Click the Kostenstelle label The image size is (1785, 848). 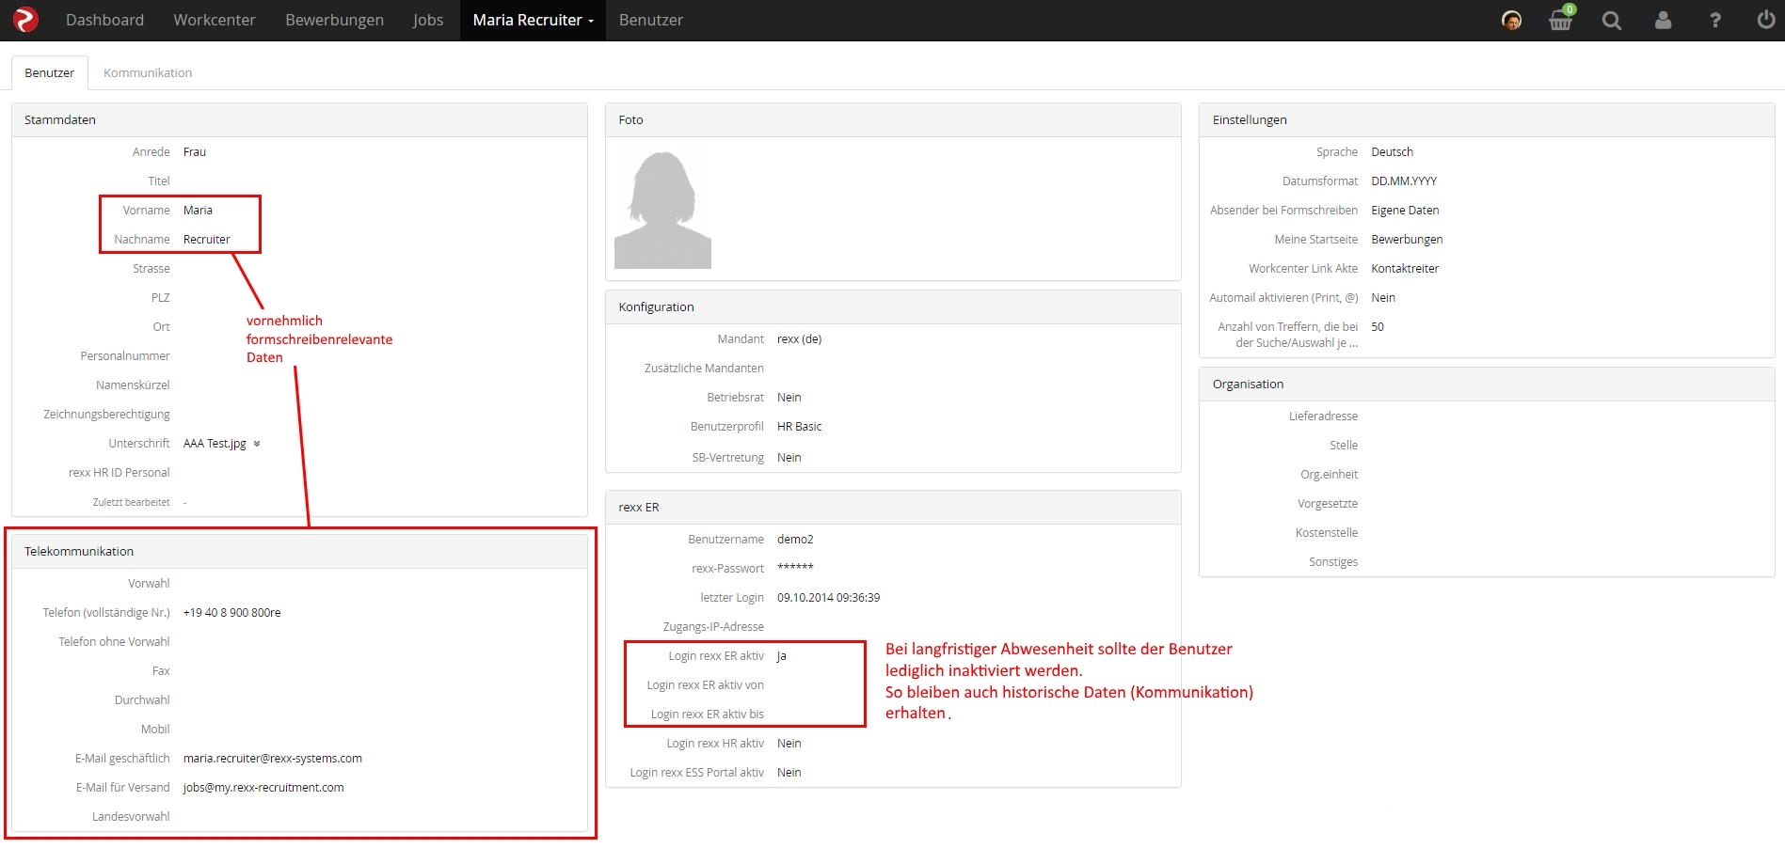click(x=1327, y=532)
